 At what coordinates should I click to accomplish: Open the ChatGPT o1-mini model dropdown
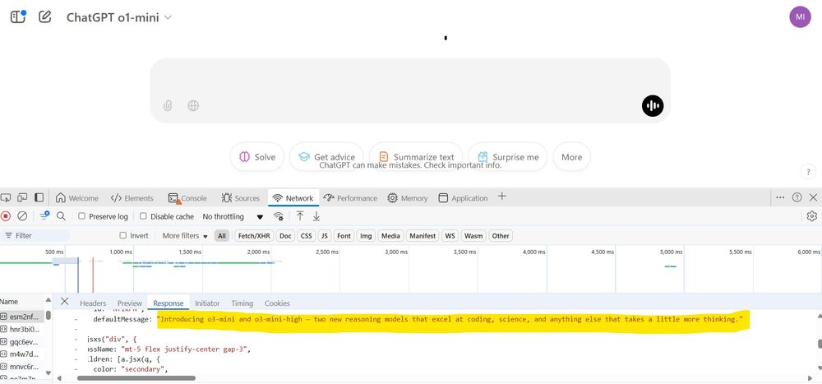(x=119, y=17)
